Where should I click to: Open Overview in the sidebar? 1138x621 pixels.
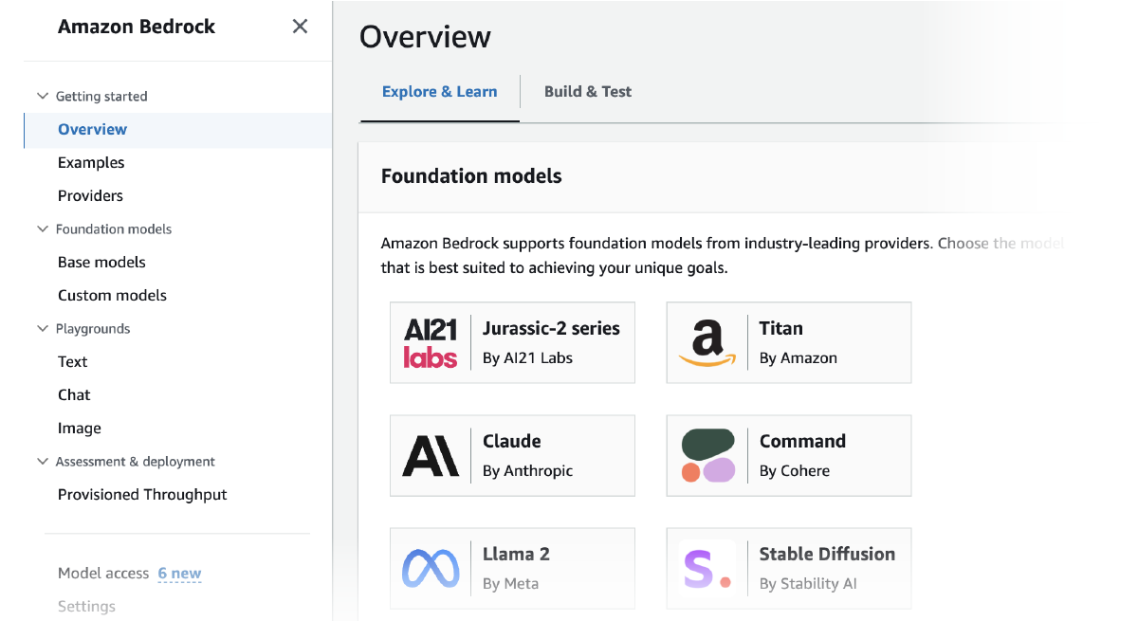(92, 130)
